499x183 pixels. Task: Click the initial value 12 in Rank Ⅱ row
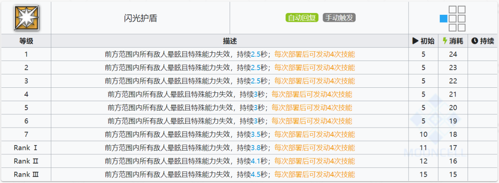(x=423, y=161)
